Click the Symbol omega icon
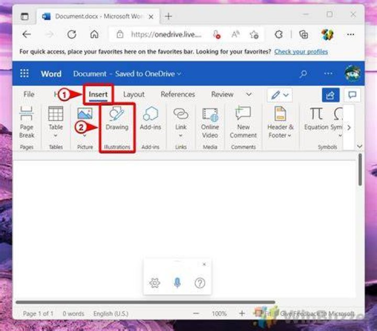The image size is (377, 331). point(338,114)
